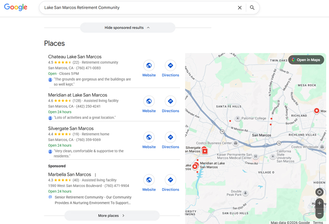This screenshot has width=329, height=224.
Task: Click the red pin near Richland
Action: coord(317,111)
